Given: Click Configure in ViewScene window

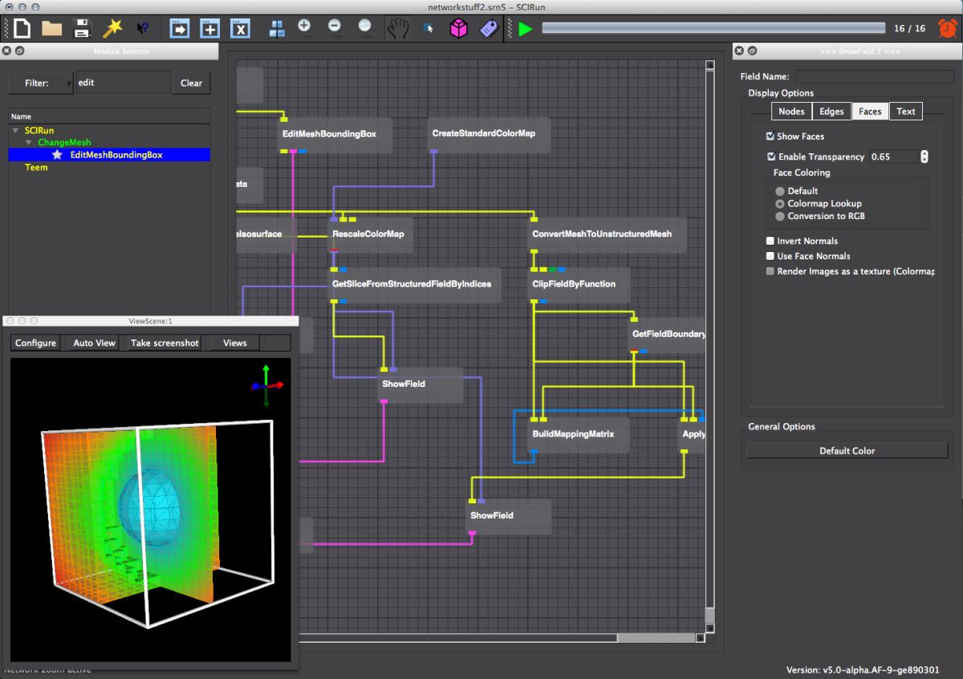Looking at the screenshot, I should (36, 343).
